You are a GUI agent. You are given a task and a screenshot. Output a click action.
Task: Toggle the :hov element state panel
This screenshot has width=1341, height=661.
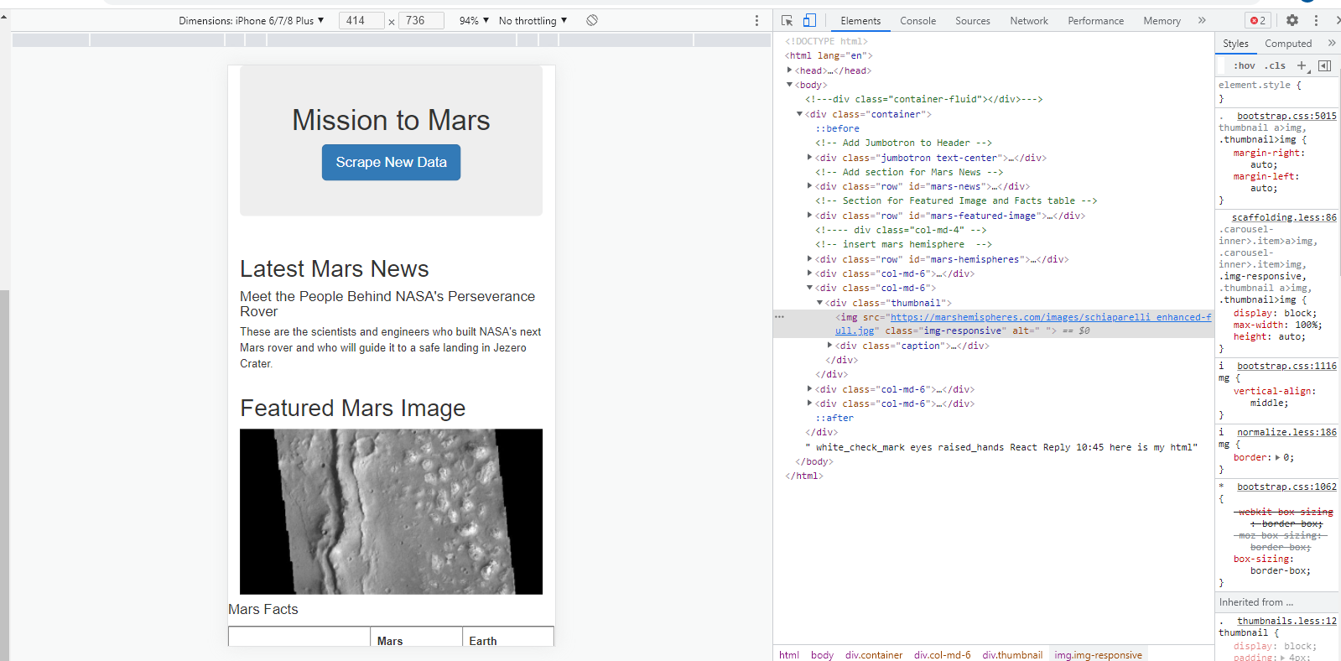pos(1244,65)
